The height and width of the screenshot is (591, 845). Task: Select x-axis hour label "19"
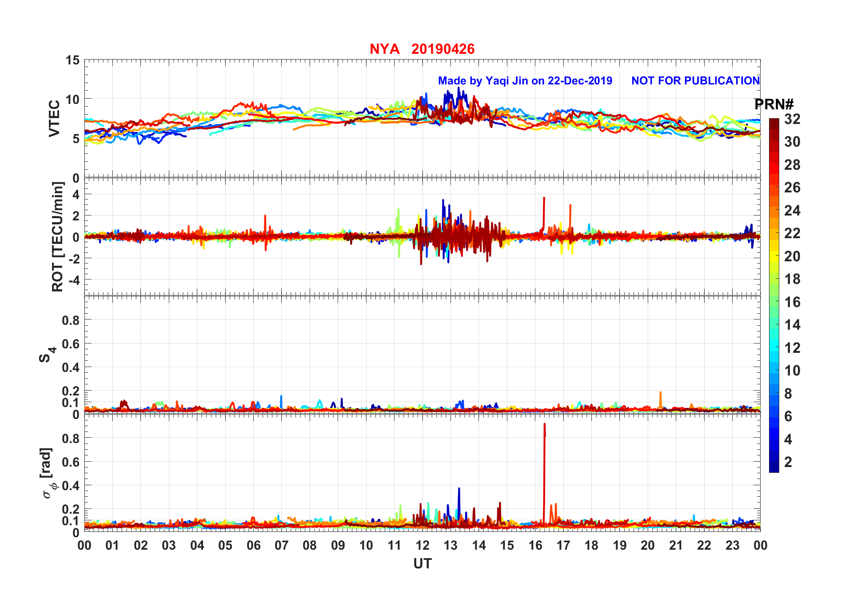click(619, 545)
